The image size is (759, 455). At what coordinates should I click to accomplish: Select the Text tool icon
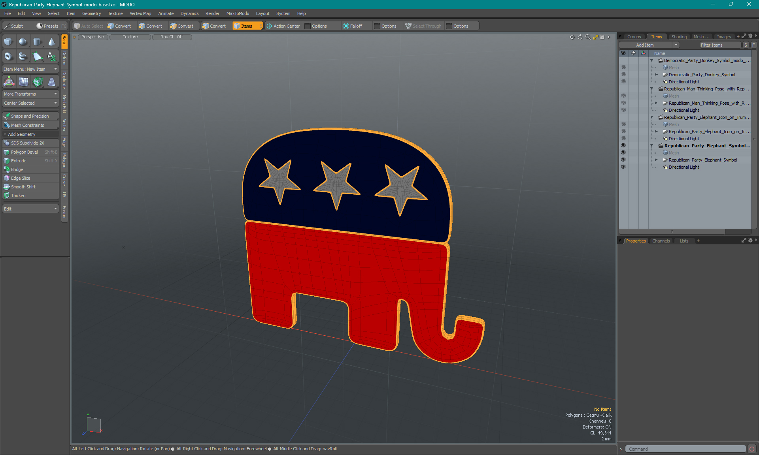click(x=51, y=56)
